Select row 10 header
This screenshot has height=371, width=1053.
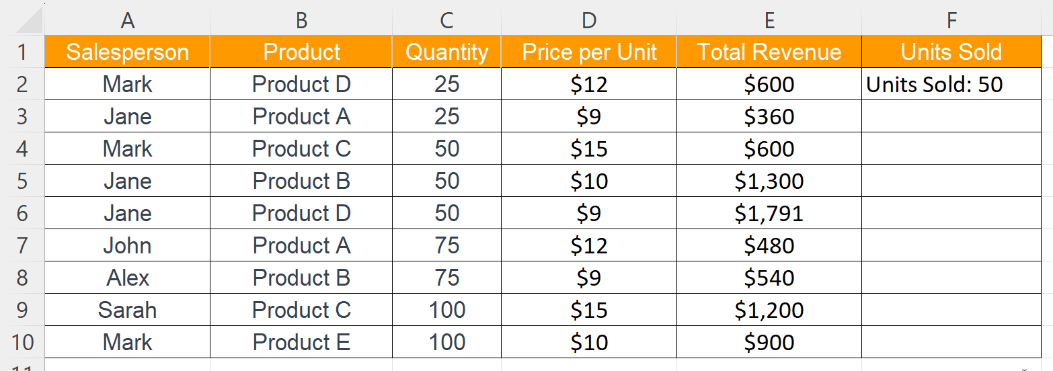coord(22,342)
